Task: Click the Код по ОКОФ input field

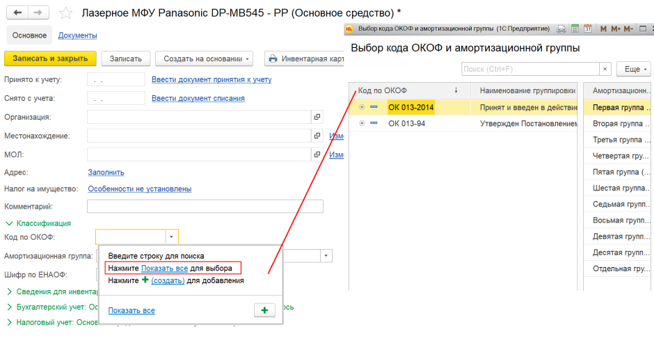Action: (131, 236)
